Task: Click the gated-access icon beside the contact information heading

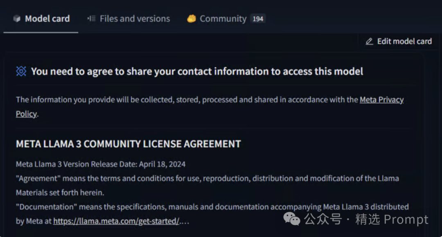Action: point(21,71)
